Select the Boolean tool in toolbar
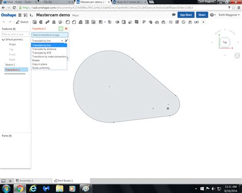The height and width of the screenshot is (193, 242). (117, 22)
